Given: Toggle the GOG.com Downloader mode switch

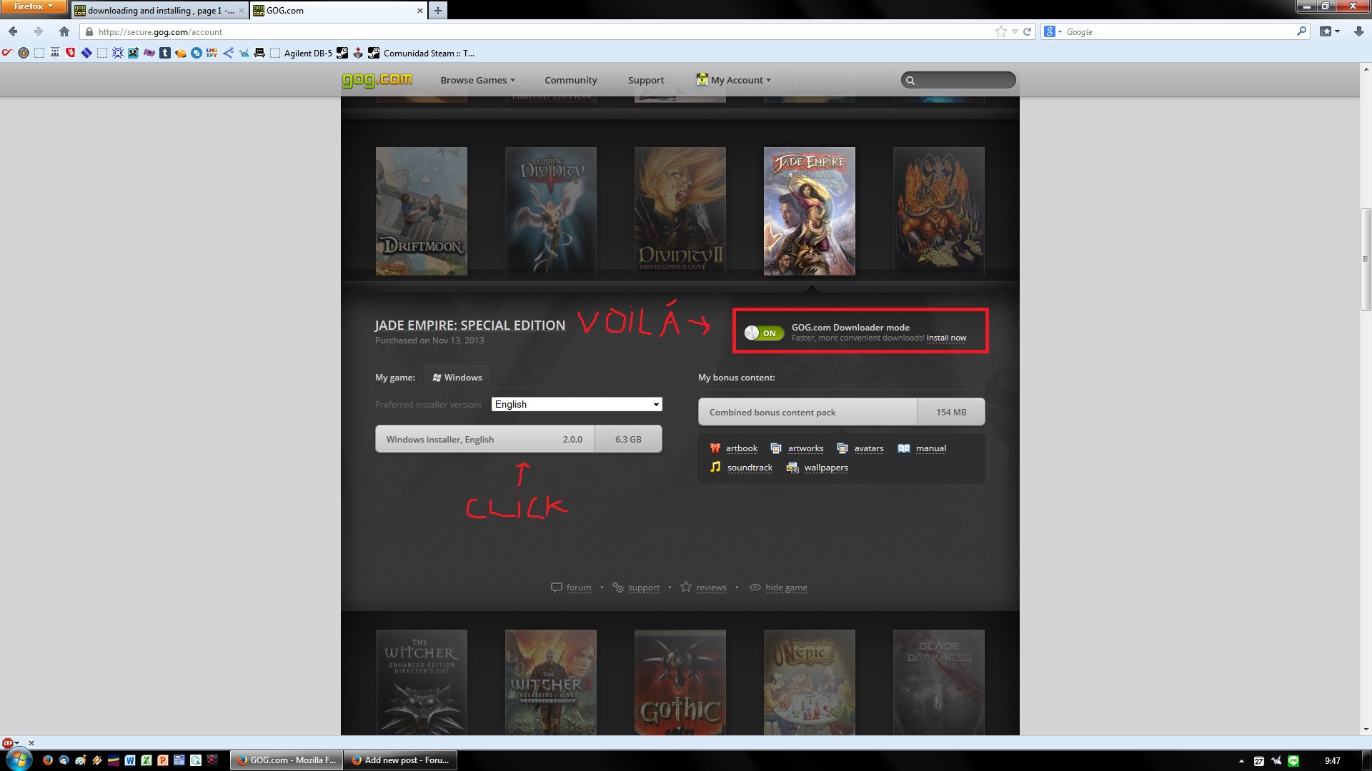Looking at the screenshot, I should tap(764, 333).
